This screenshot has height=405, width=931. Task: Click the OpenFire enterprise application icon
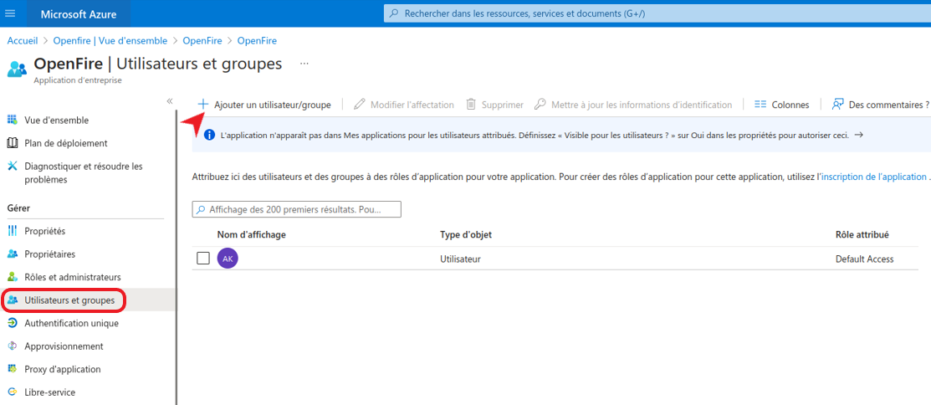pyautogui.click(x=17, y=69)
